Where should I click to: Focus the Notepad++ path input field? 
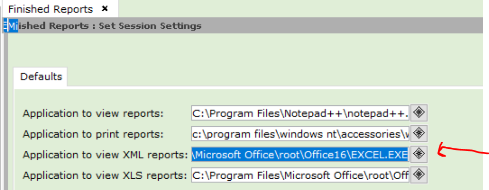pyautogui.click(x=300, y=113)
